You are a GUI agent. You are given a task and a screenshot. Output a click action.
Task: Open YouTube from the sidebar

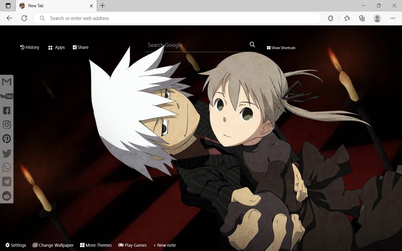coord(7,96)
